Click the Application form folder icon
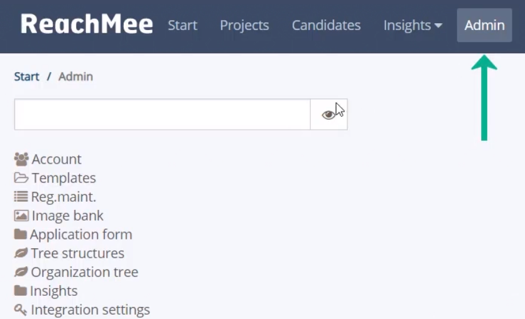Screen dimensions: 525x319 20,234
